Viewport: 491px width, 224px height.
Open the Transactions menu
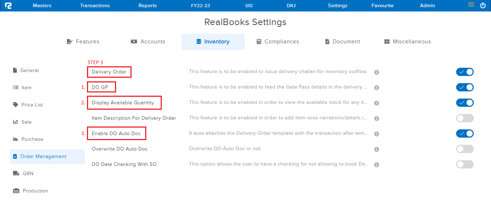(95, 5)
